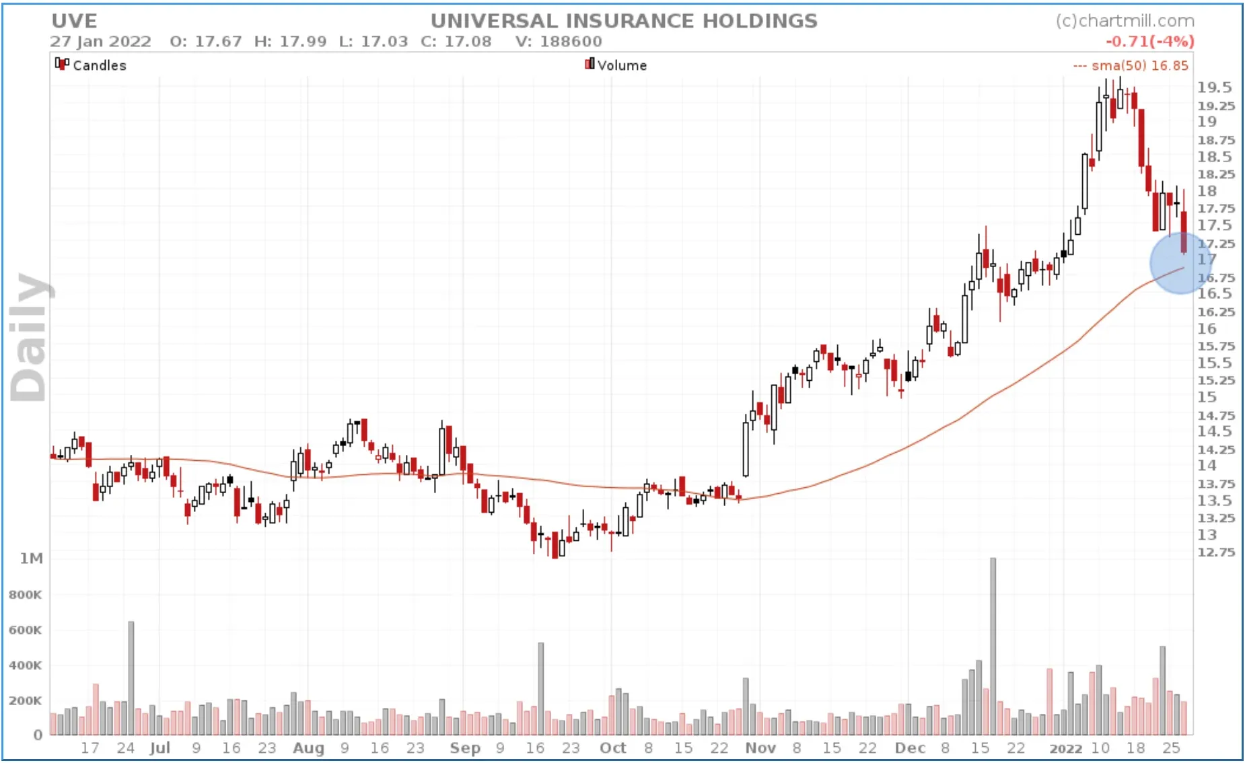Image resolution: width=1245 pixels, height=763 pixels.
Task: Click the Candles legend icon
Action: tap(62, 65)
